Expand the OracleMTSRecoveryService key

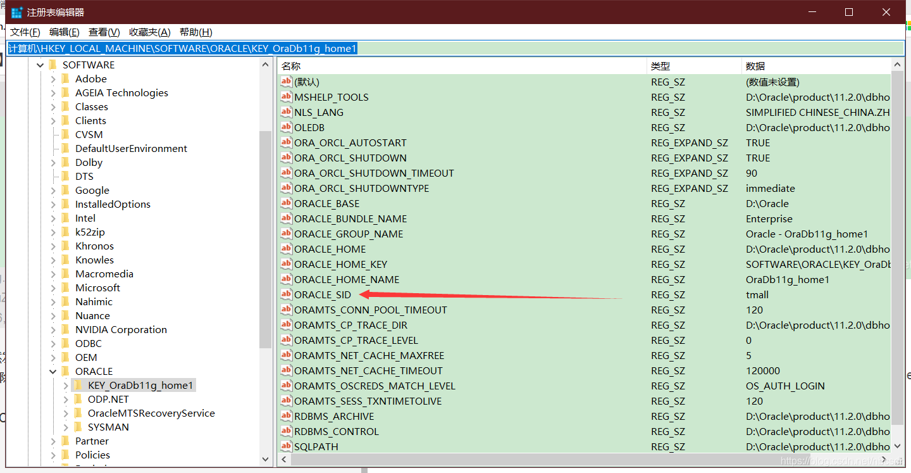(66, 413)
